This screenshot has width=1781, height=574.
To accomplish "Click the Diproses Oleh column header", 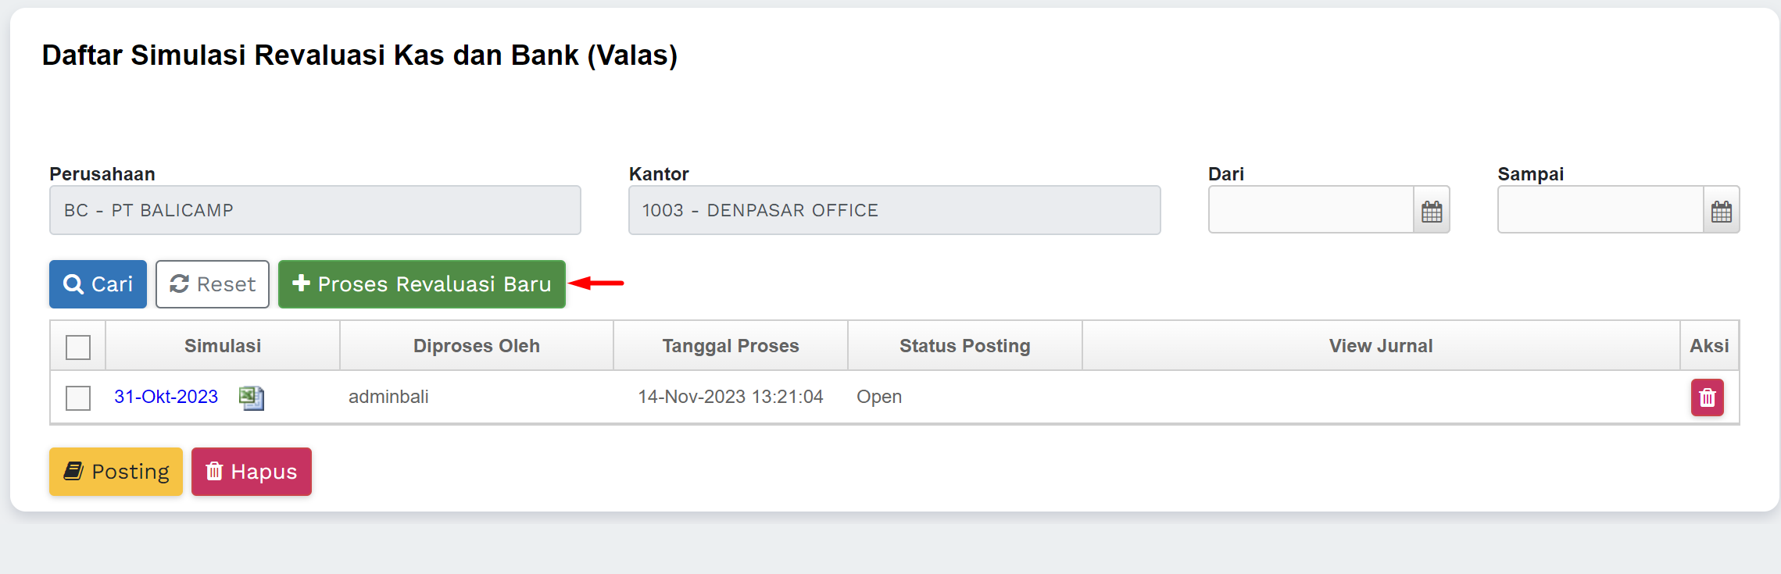I will (477, 346).
